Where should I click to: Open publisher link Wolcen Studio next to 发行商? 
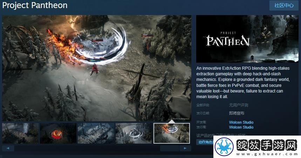click(x=241, y=127)
